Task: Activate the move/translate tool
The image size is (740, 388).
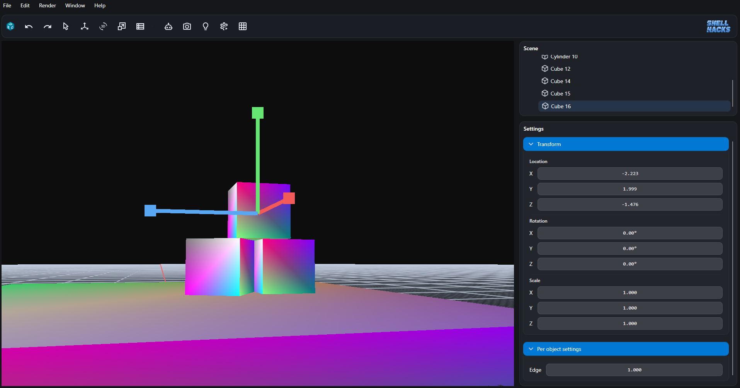Action: click(x=84, y=26)
